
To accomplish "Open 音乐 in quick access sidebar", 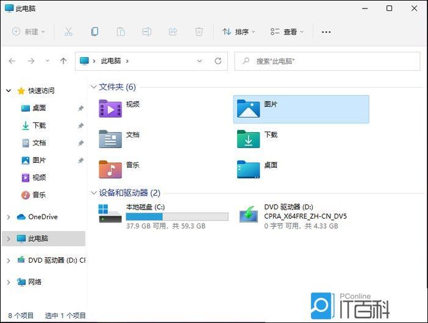I will tap(39, 195).
